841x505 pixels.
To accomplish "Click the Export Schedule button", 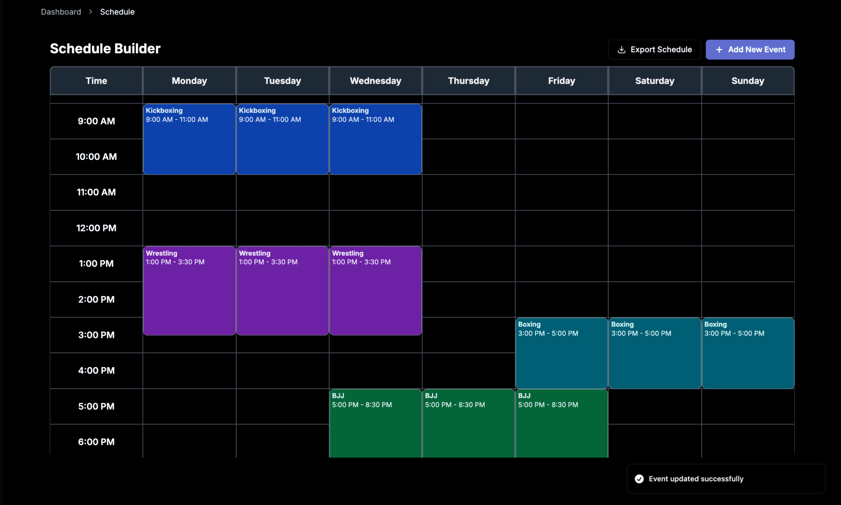I will click(x=655, y=50).
